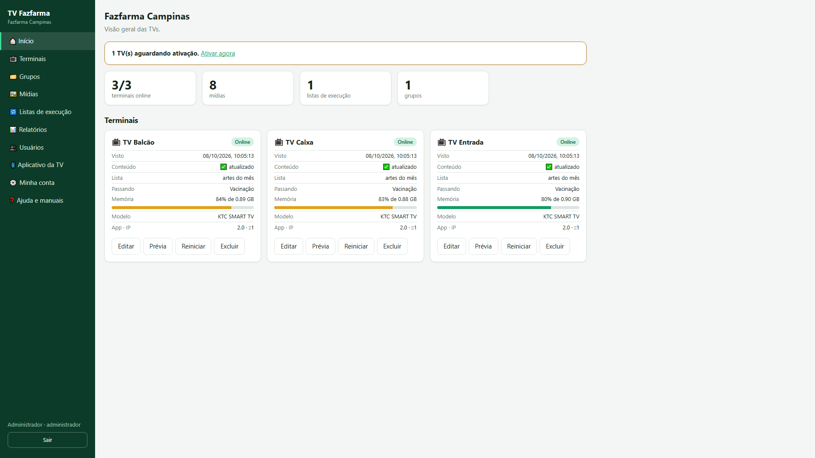Log out with the Sair button
This screenshot has height=458, width=815.
[48, 440]
